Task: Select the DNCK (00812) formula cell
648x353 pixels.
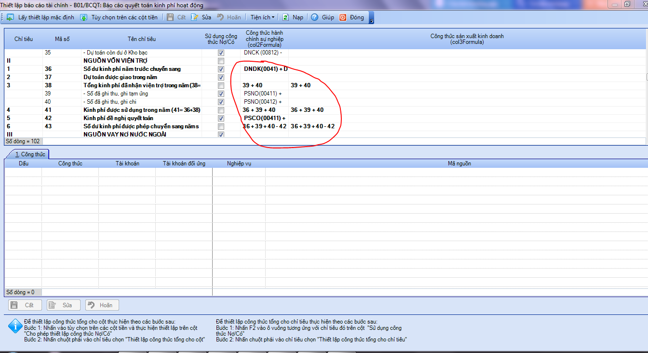Action: click(x=264, y=53)
